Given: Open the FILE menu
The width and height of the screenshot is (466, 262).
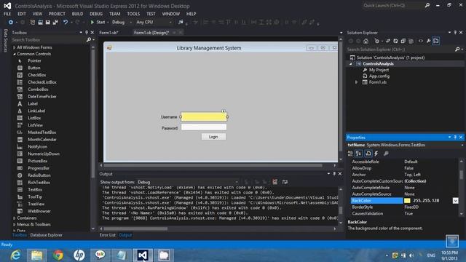Looking at the screenshot, I should click(7, 14).
